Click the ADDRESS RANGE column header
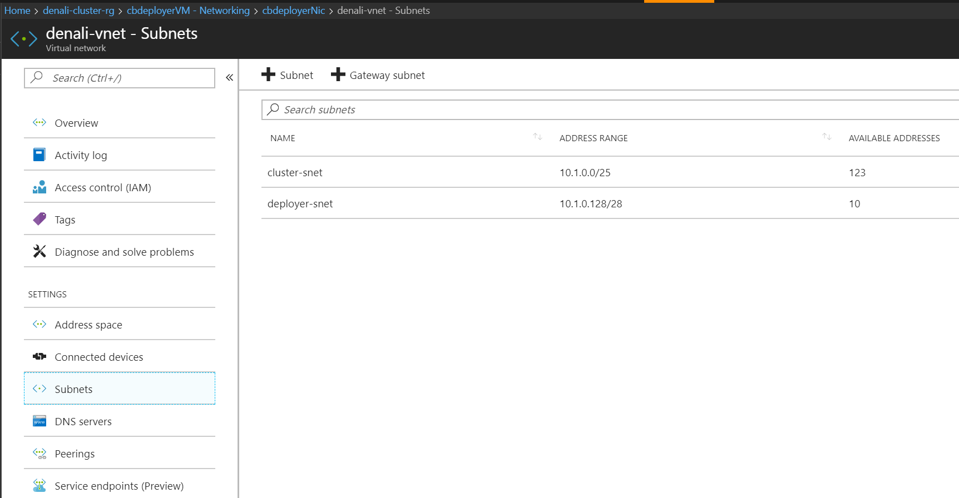The image size is (959, 498). pos(594,138)
